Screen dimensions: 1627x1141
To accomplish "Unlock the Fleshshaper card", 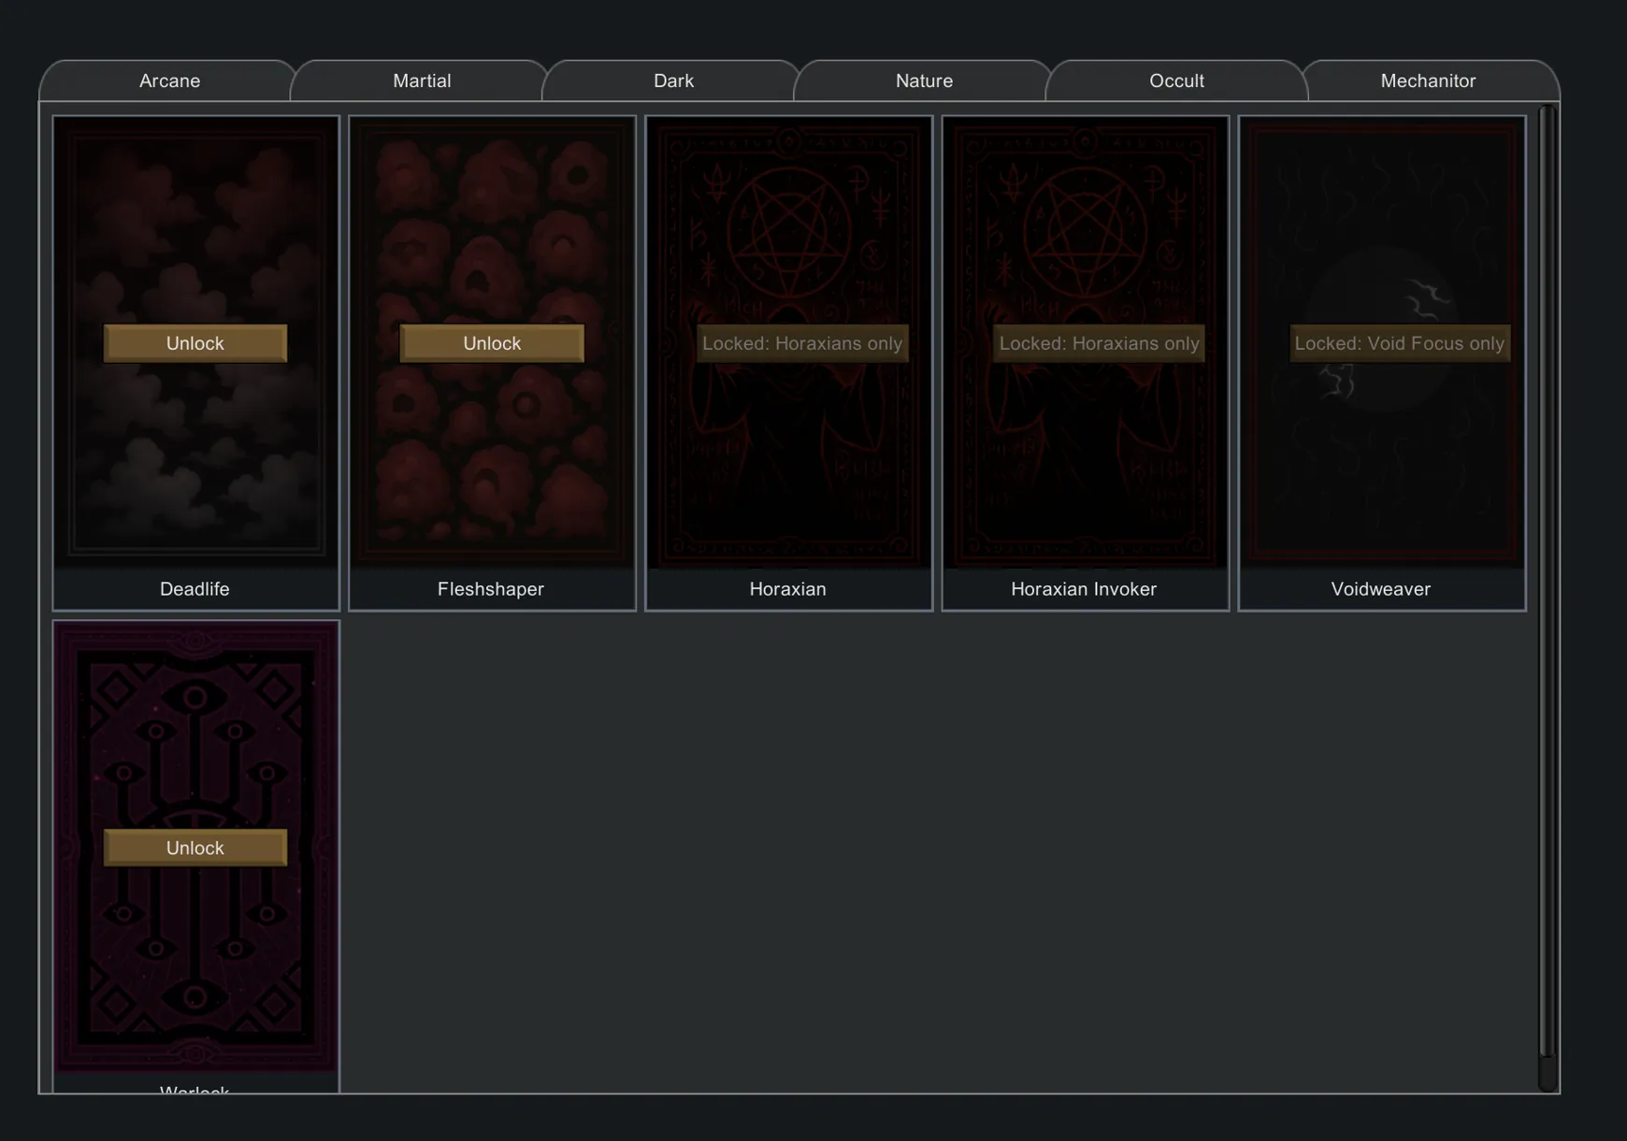I will [492, 343].
